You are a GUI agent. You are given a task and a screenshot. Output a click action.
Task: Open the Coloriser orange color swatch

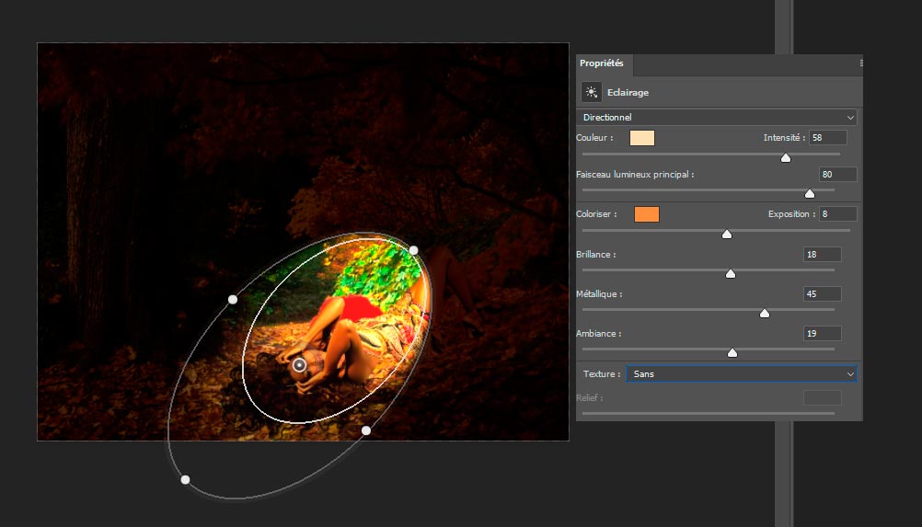click(647, 214)
